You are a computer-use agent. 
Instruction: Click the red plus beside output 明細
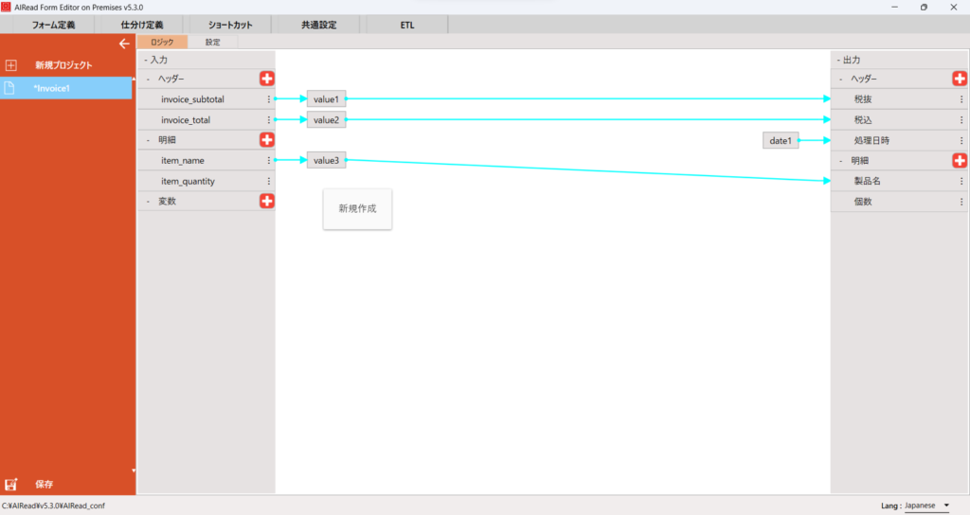coord(959,160)
